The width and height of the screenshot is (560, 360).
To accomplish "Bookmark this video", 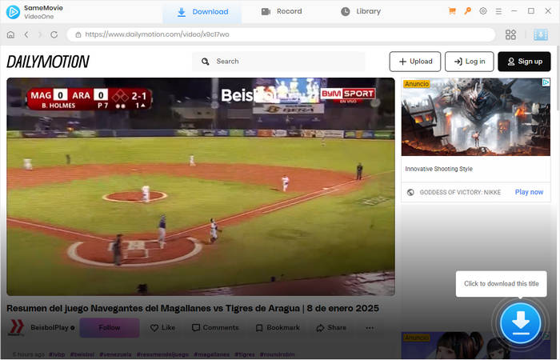I will coord(278,328).
